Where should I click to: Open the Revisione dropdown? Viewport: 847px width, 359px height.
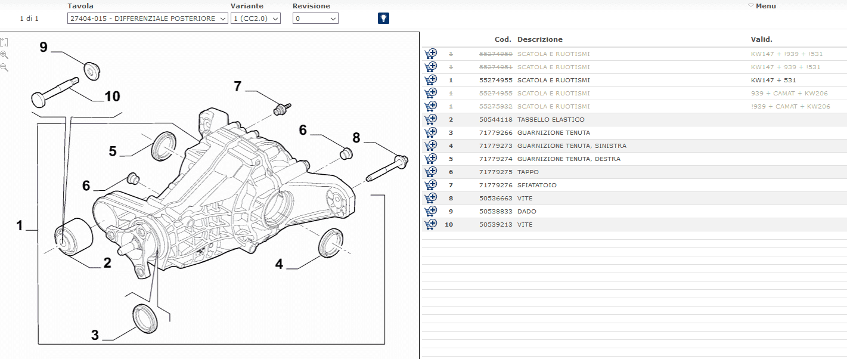315,18
